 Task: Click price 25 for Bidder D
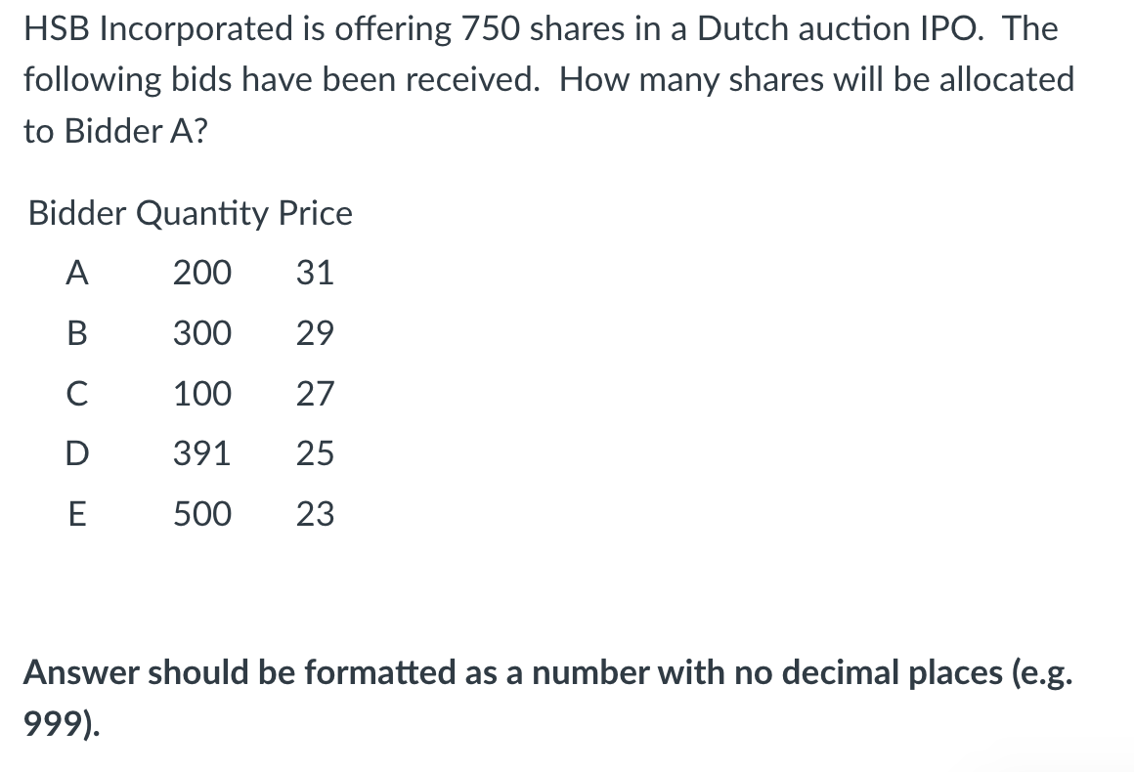point(316,454)
